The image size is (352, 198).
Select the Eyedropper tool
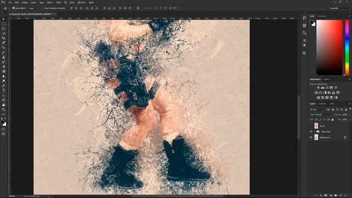[x=3, y=43]
